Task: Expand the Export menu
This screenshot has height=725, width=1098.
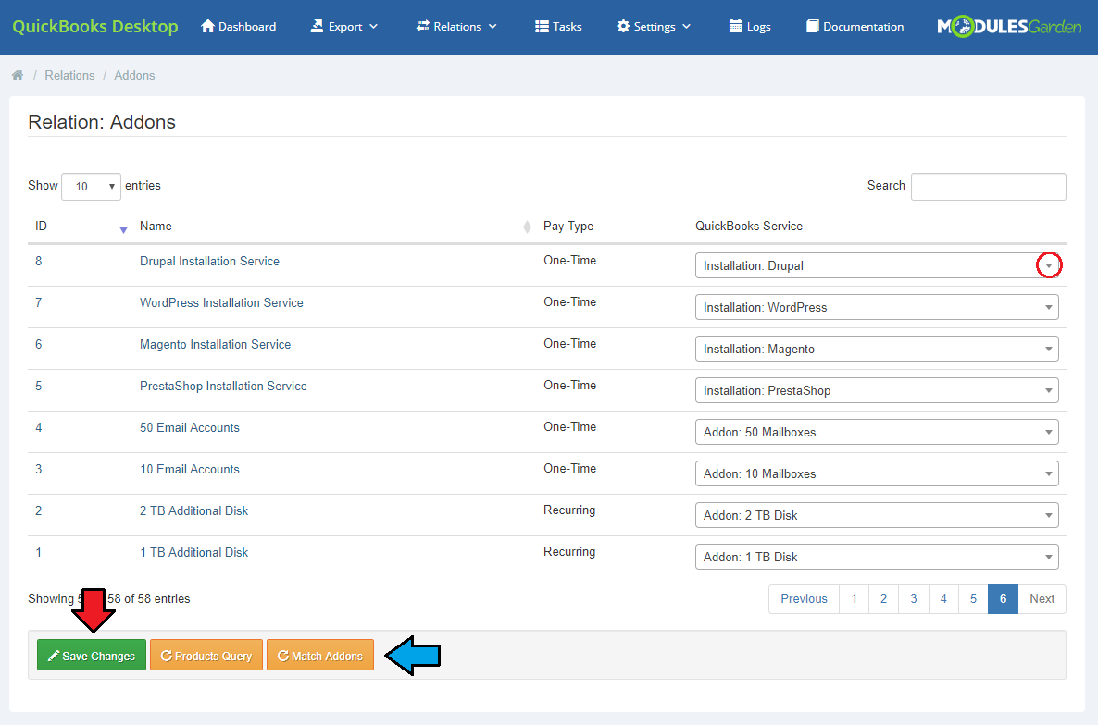Action: tap(343, 27)
